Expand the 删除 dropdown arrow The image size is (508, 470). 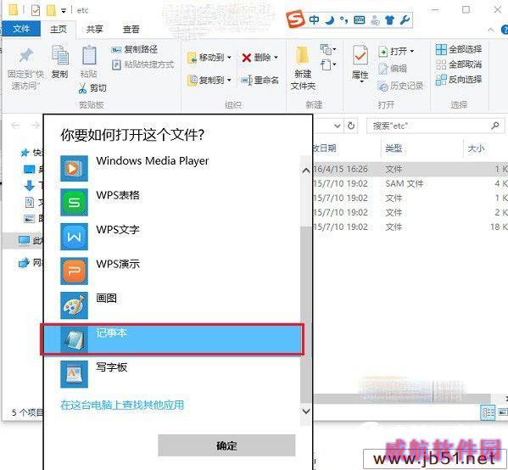(x=276, y=58)
